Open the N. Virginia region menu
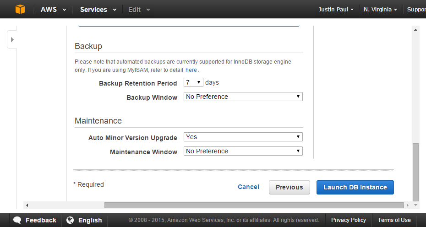 pyautogui.click(x=380, y=10)
